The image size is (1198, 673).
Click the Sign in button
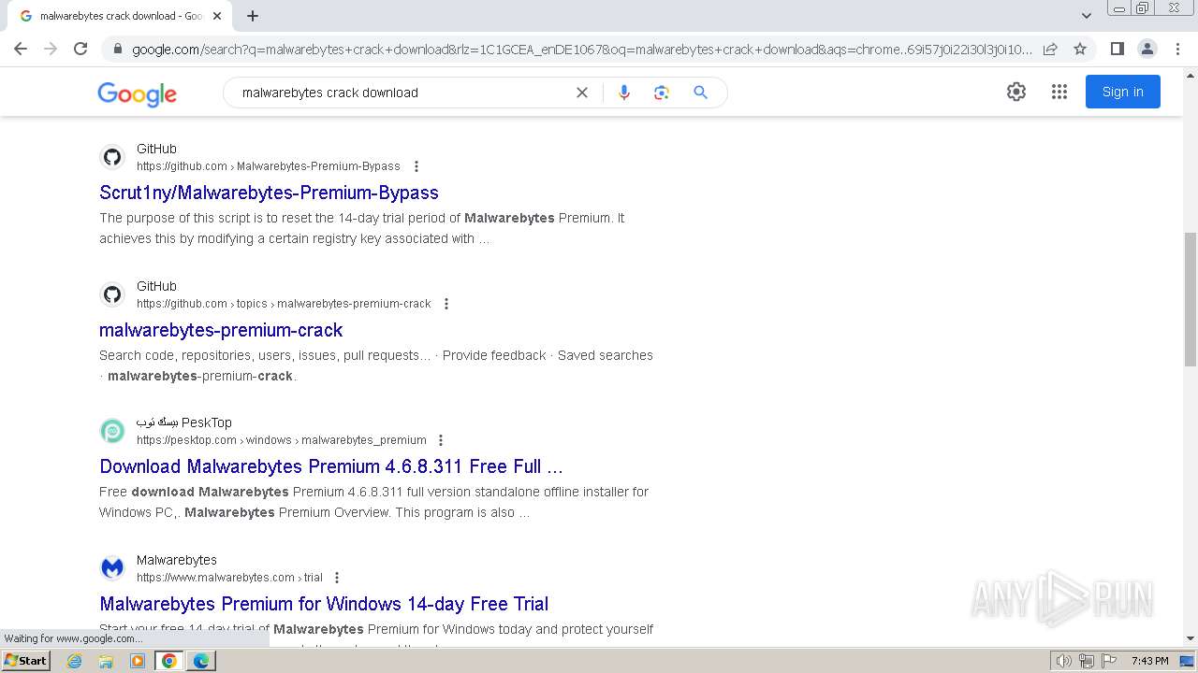coord(1123,92)
